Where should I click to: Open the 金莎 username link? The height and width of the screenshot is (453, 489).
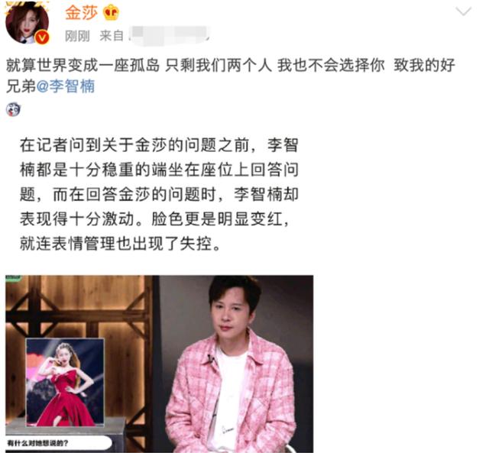coord(82,13)
